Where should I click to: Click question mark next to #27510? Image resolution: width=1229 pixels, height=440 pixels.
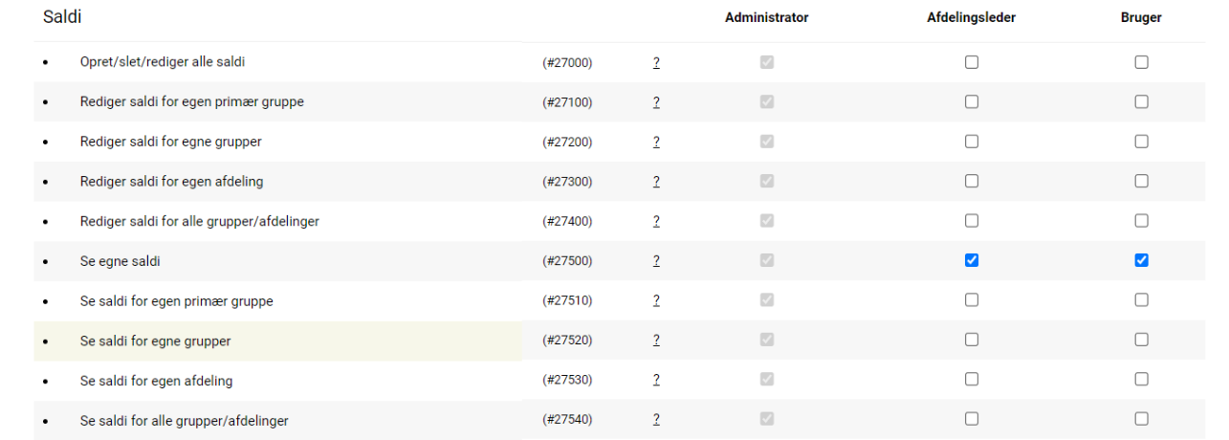(x=657, y=301)
